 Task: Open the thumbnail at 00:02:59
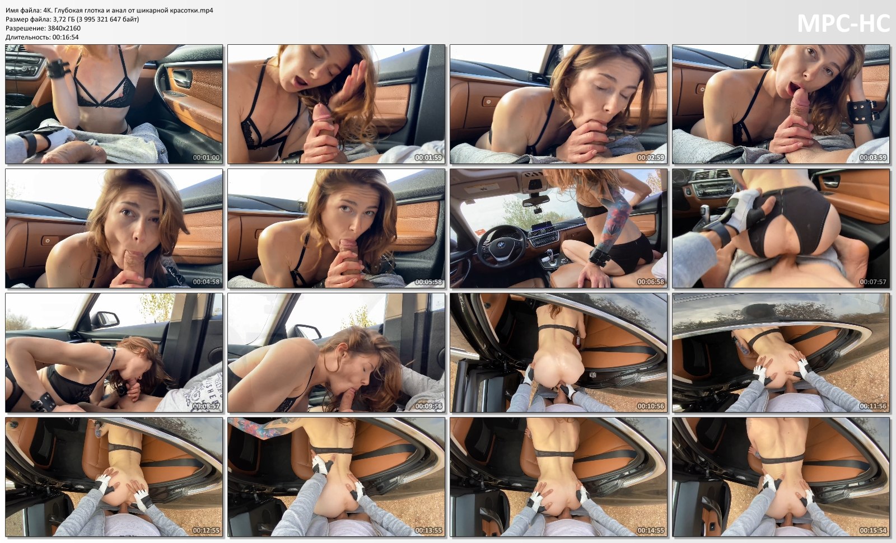click(558, 104)
